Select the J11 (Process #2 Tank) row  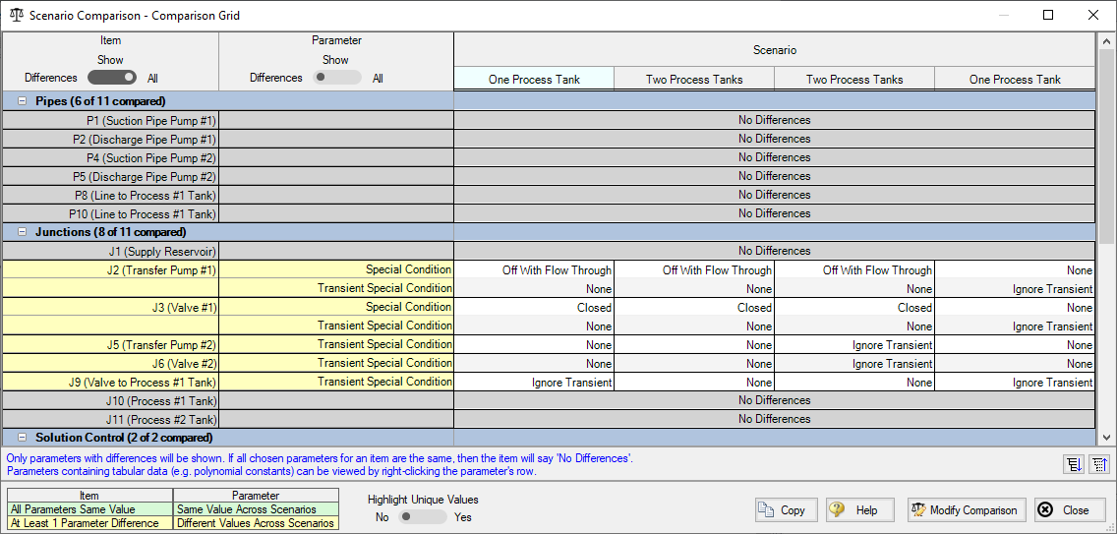547,419
